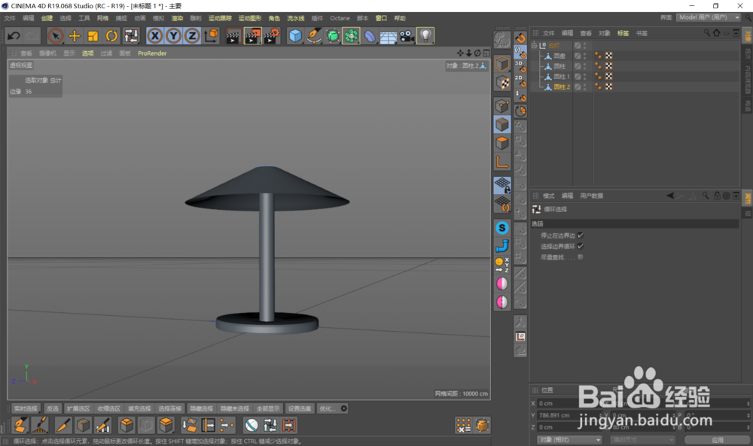Viewport: 753px width, 446px height.
Task: Click make editable icon in left palette
Action: click(x=502, y=39)
